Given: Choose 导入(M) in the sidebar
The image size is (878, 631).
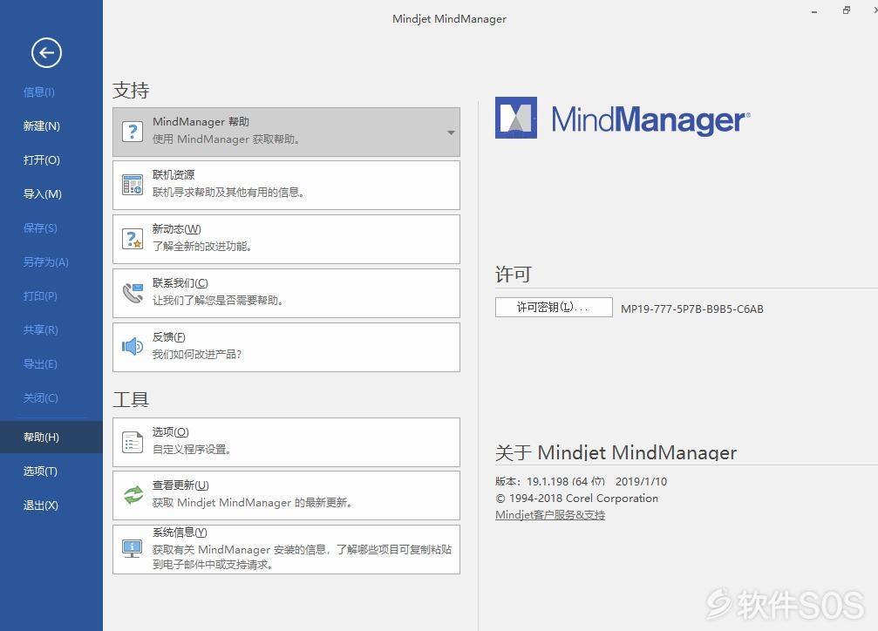Looking at the screenshot, I should (43, 194).
